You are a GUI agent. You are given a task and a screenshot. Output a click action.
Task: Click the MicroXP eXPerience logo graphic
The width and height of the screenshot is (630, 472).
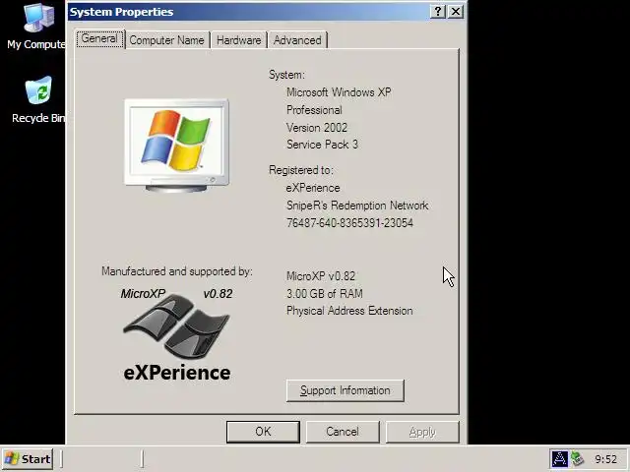pyautogui.click(x=177, y=334)
